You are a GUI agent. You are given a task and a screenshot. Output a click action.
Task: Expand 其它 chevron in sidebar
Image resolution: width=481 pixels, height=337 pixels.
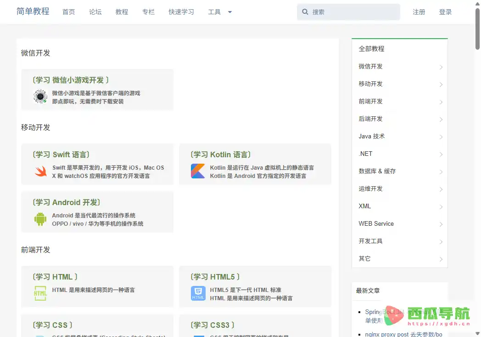tap(441, 259)
